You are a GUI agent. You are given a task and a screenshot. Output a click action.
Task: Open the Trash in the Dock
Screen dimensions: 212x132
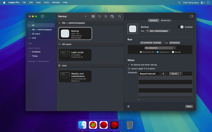[x=130, y=125]
